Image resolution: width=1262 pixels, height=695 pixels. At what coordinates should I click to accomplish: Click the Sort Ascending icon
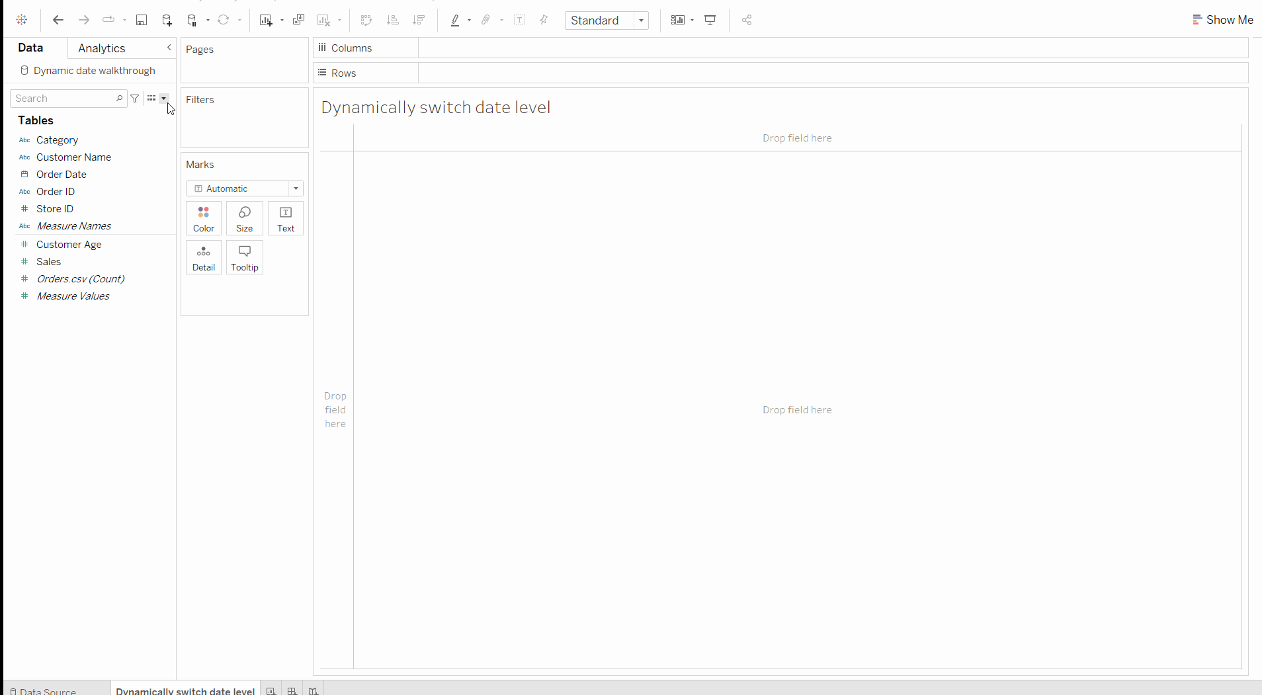pos(393,20)
